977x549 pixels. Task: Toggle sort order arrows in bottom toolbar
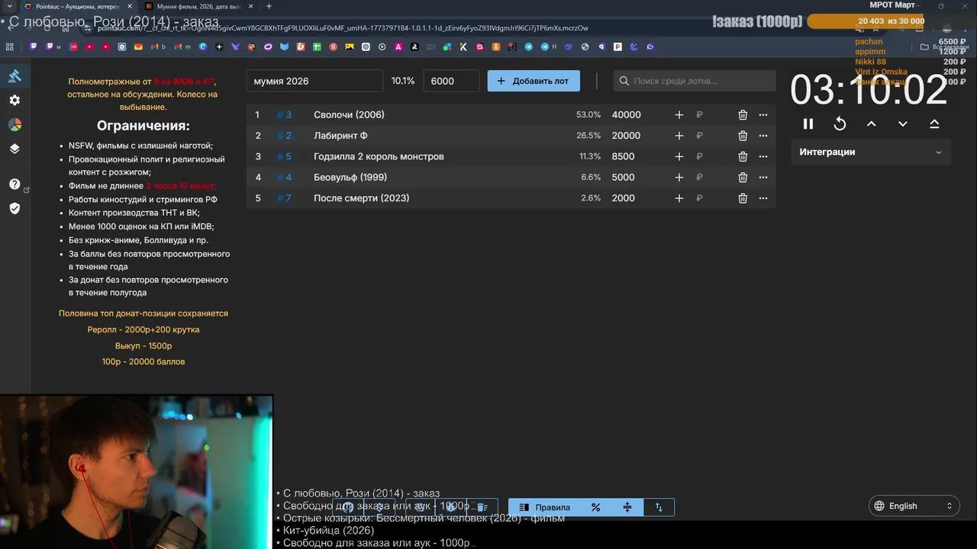tap(659, 507)
